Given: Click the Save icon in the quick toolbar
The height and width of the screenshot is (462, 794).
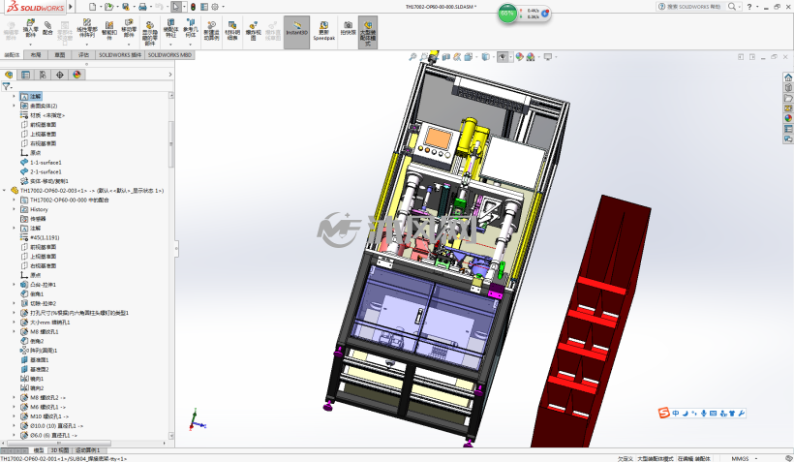Looking at the screenshot, I should tap(126, 7).
